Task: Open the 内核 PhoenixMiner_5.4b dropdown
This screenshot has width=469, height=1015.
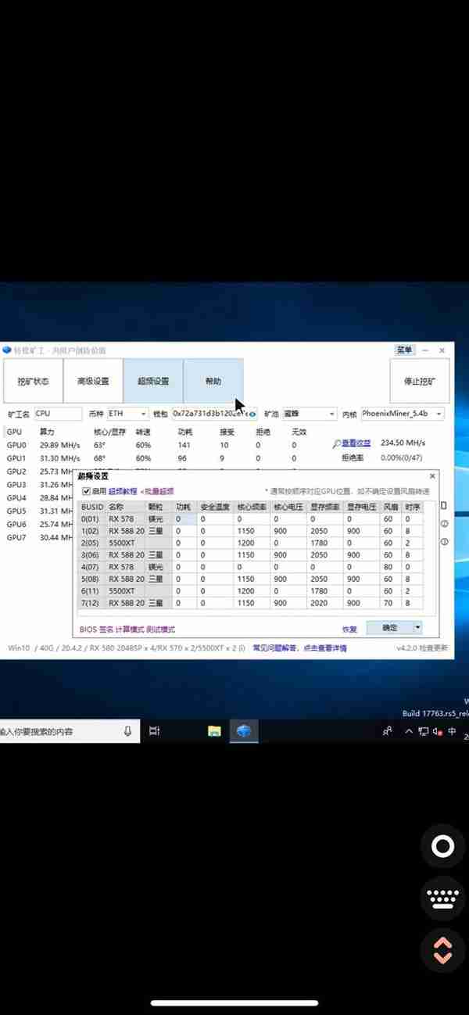Action: (403, 414)
